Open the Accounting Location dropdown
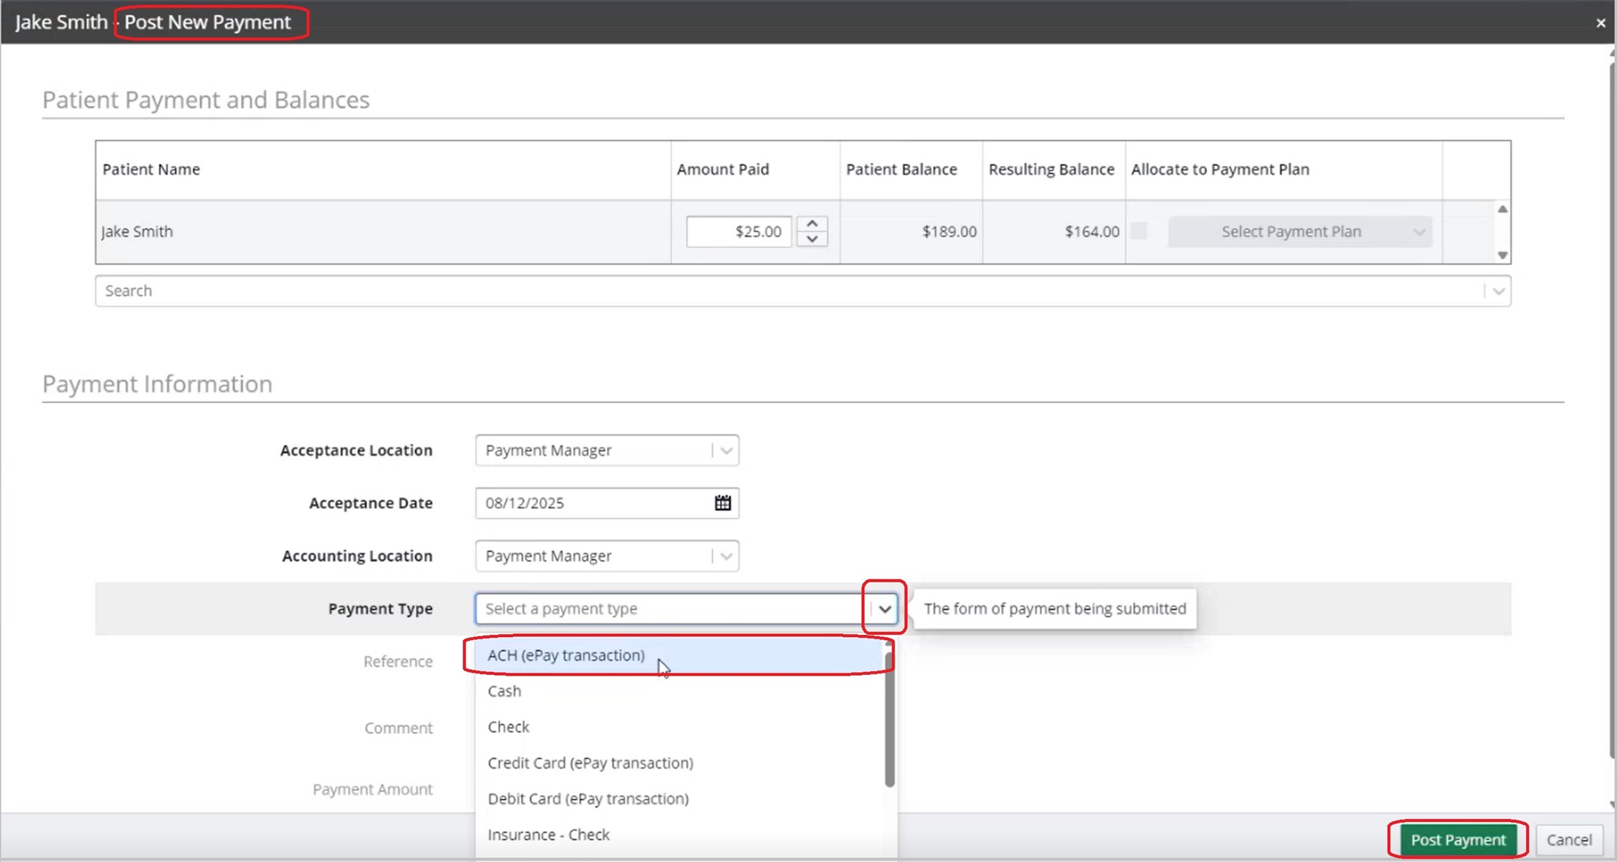This screenshot has height=862, width=1617. click(x=726, y=556)
